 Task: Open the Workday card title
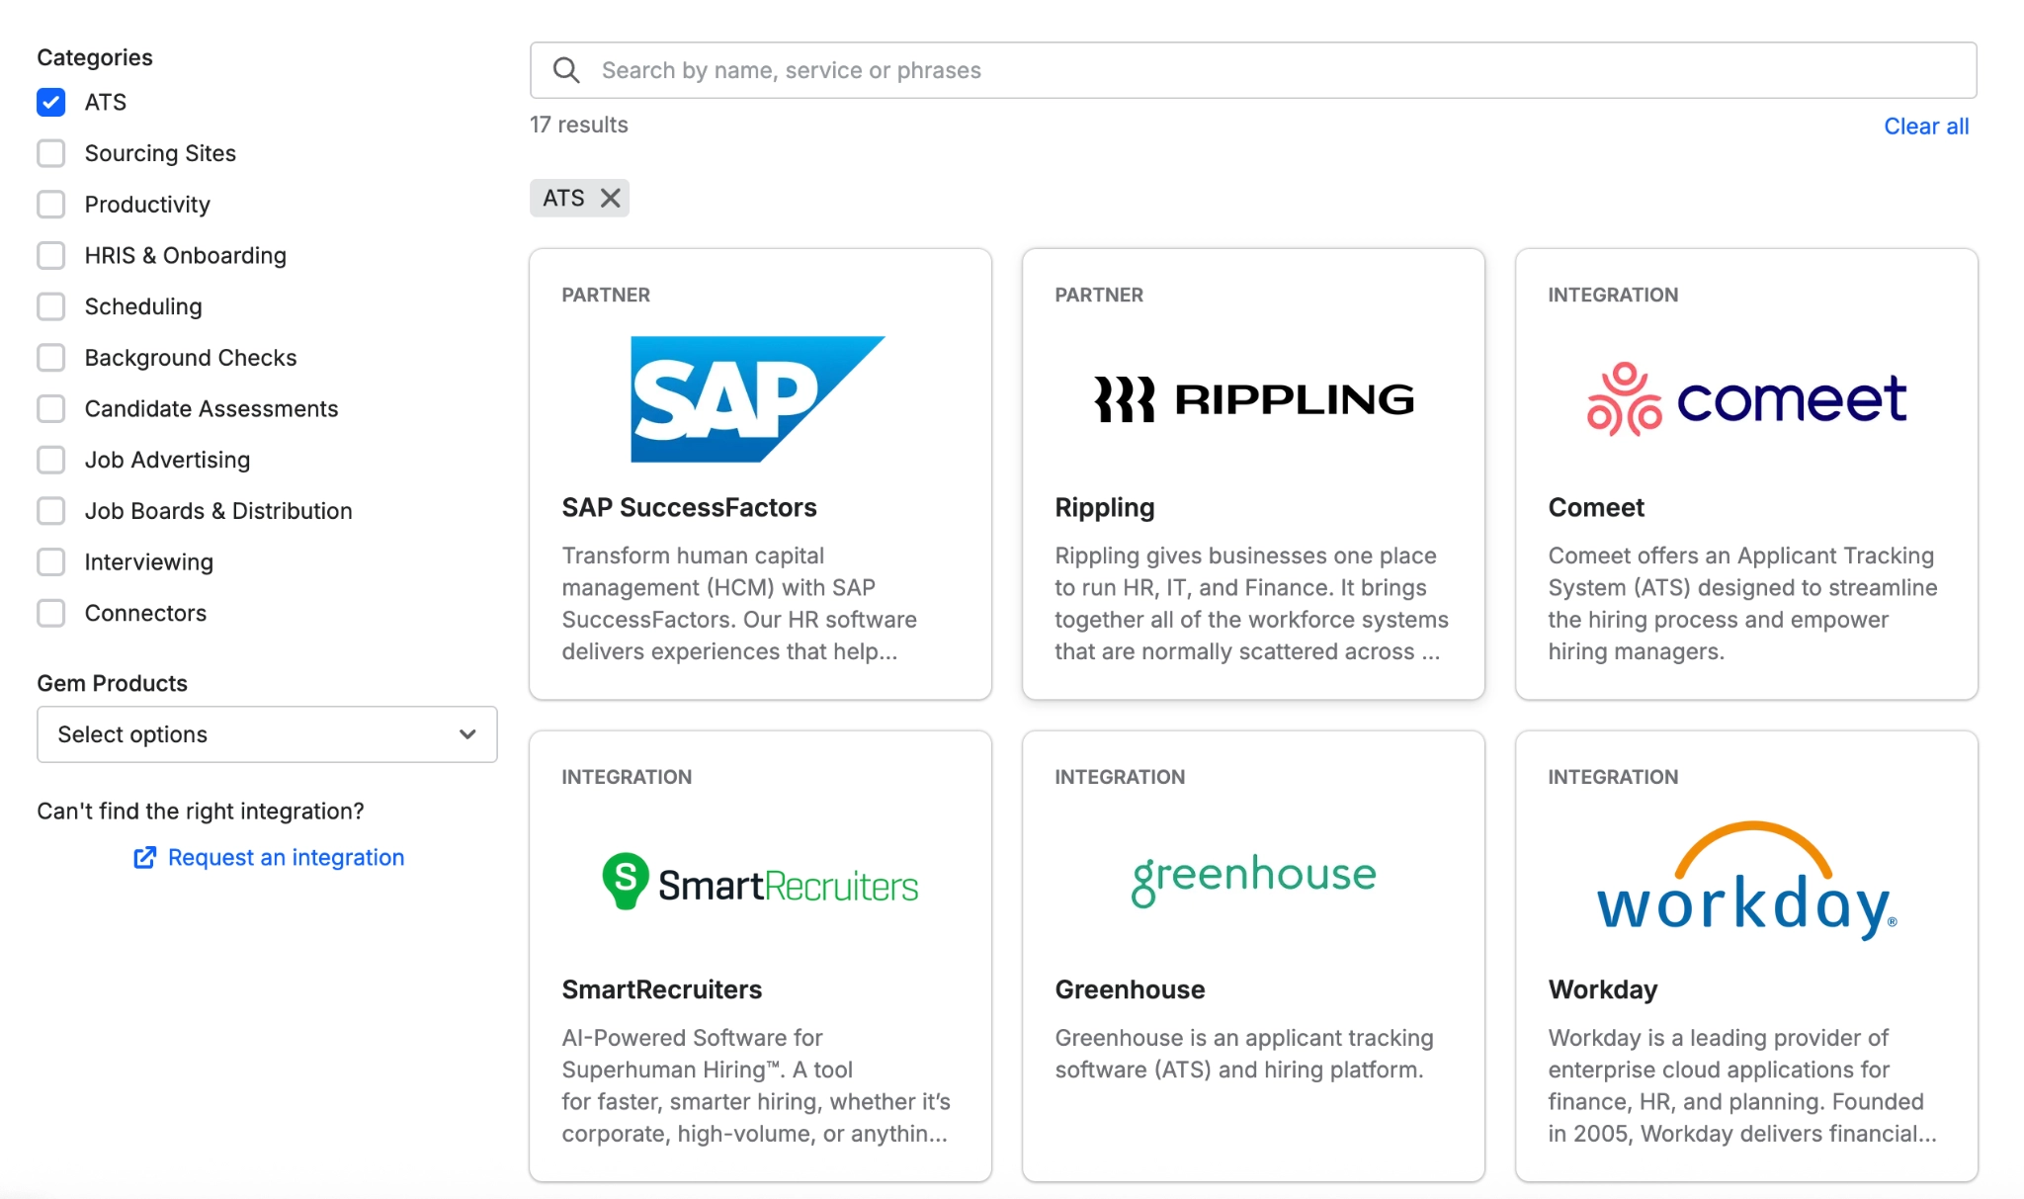[1602, 989]
